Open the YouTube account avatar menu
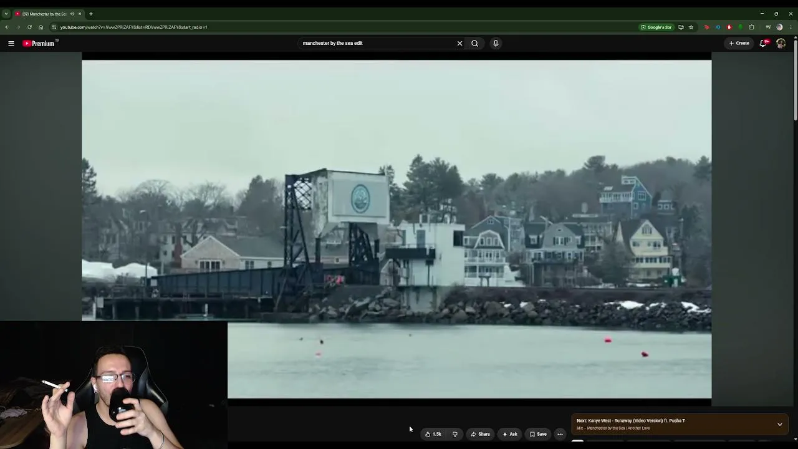The image size is (798, 449). 781,43
